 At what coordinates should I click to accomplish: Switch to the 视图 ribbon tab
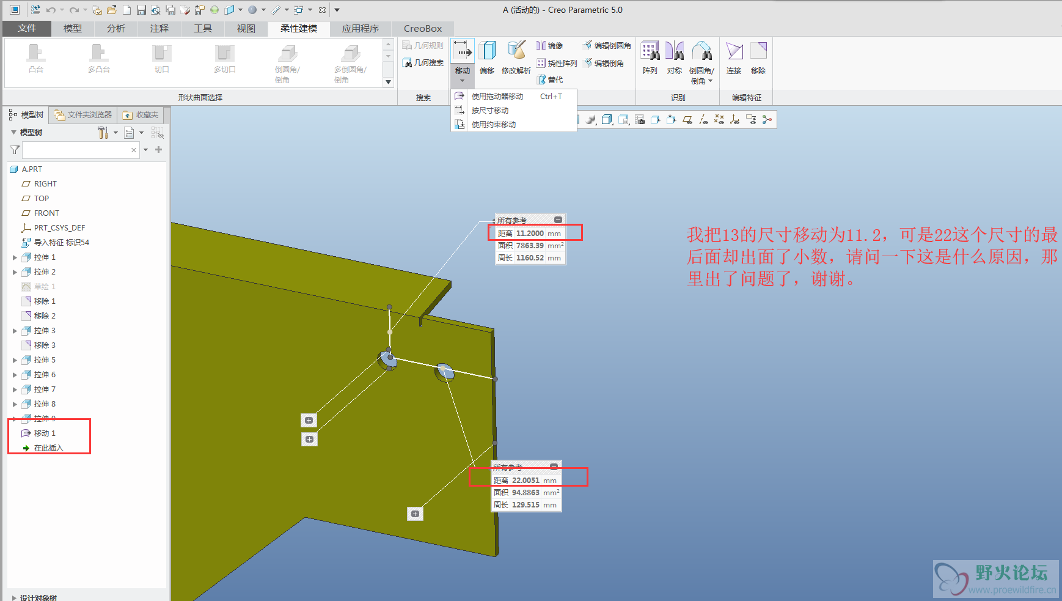click(x=246, y=28)
